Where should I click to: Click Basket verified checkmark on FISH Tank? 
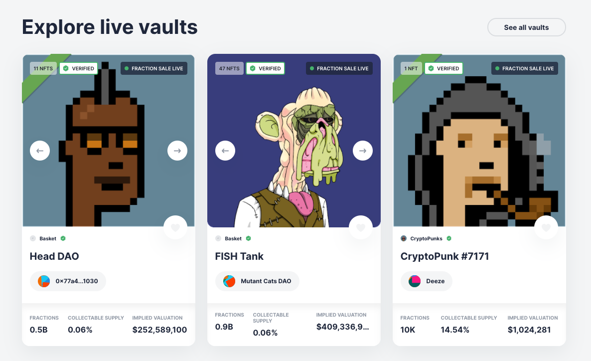click(x=248, y=238)
